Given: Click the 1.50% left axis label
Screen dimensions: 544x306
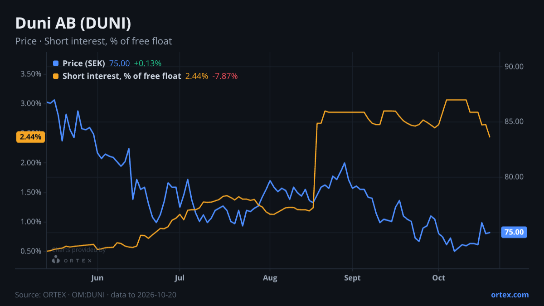Looking at the screenshot, I should point(31,192).
